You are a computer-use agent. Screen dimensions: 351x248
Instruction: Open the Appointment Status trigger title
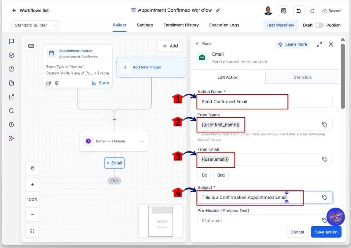click(x=75, y=51)
